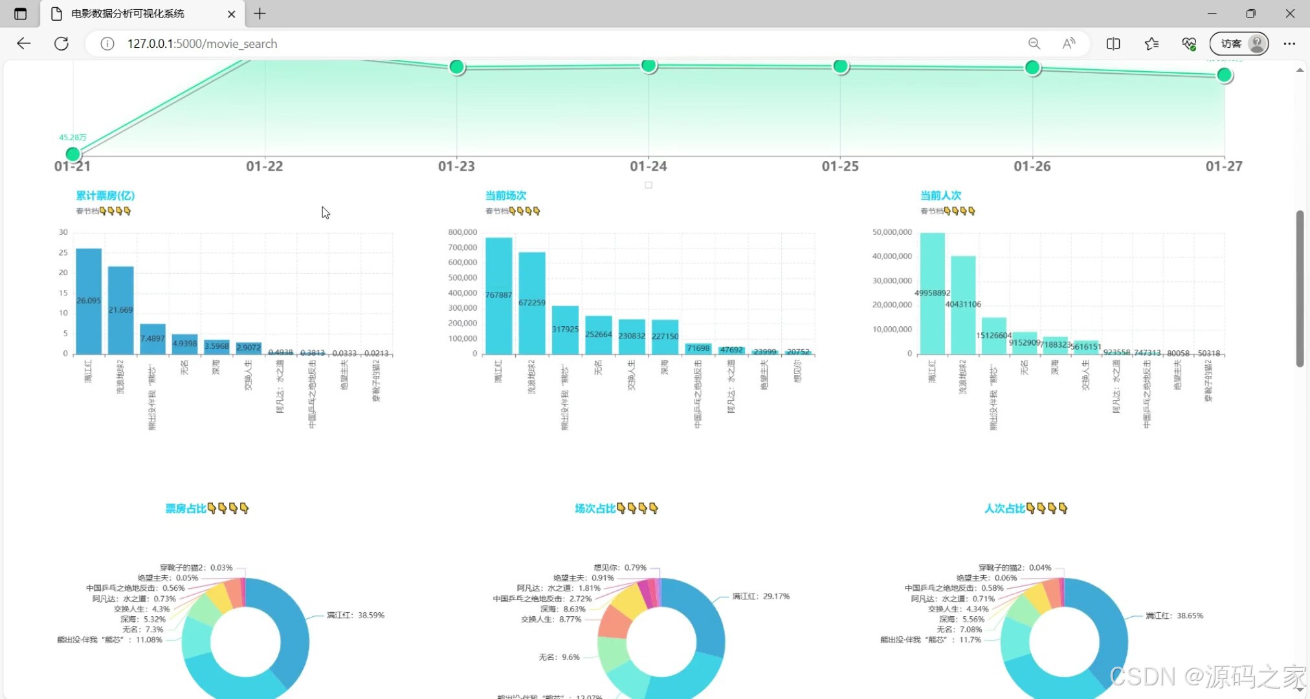
Task: Open split screen view icon
Action: coord(1113,43)
